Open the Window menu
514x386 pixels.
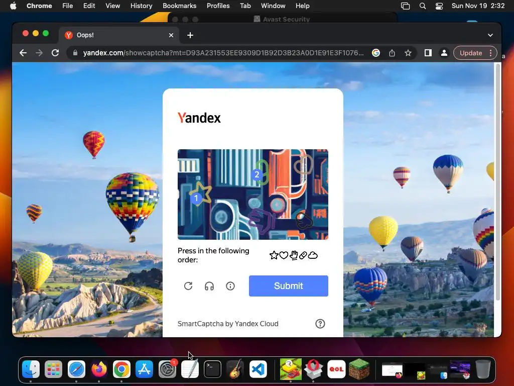coord(273,6)
